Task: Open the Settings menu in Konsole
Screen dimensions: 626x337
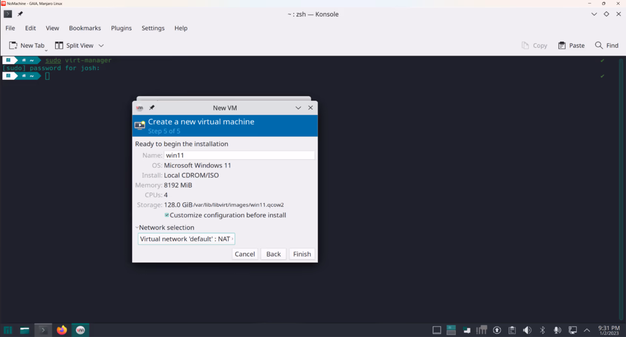Action: [x=153, y=28]
